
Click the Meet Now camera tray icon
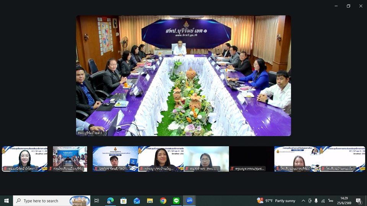click(310, 201)
